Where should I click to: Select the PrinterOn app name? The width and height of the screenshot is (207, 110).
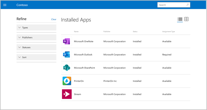click(79, 81)
